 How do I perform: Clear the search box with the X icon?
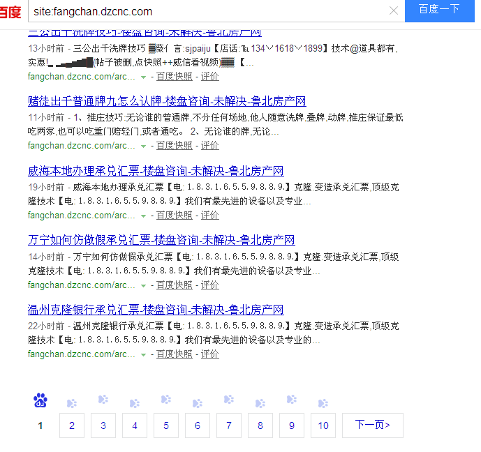[x=394, y=10]
